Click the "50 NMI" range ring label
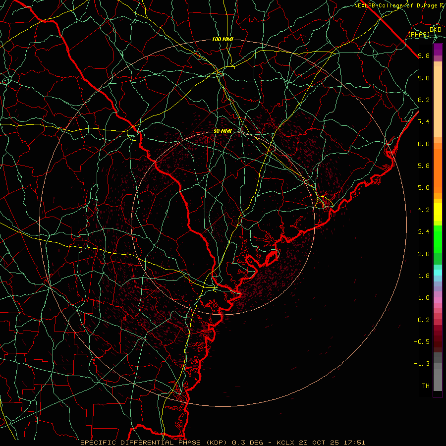 tap(223, 131)
